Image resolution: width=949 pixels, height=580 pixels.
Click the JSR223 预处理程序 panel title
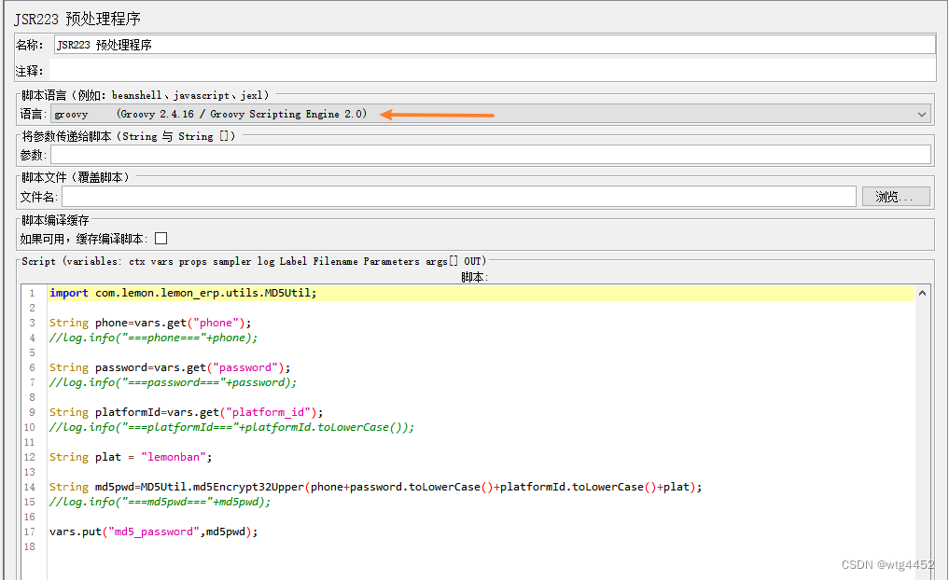click(77, 19)
